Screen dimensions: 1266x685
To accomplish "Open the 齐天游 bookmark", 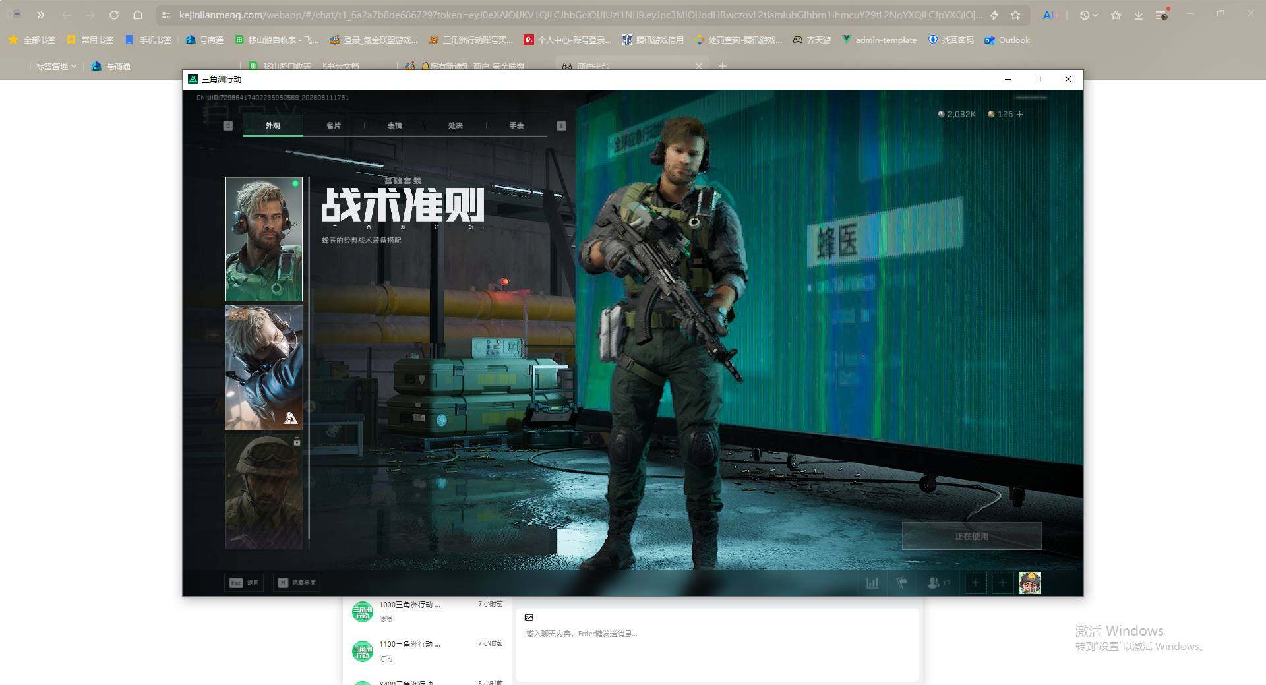I will (x=812, y=40).
